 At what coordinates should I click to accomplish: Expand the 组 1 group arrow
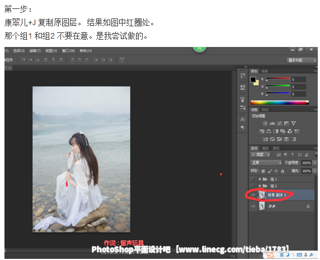[260, 179]
